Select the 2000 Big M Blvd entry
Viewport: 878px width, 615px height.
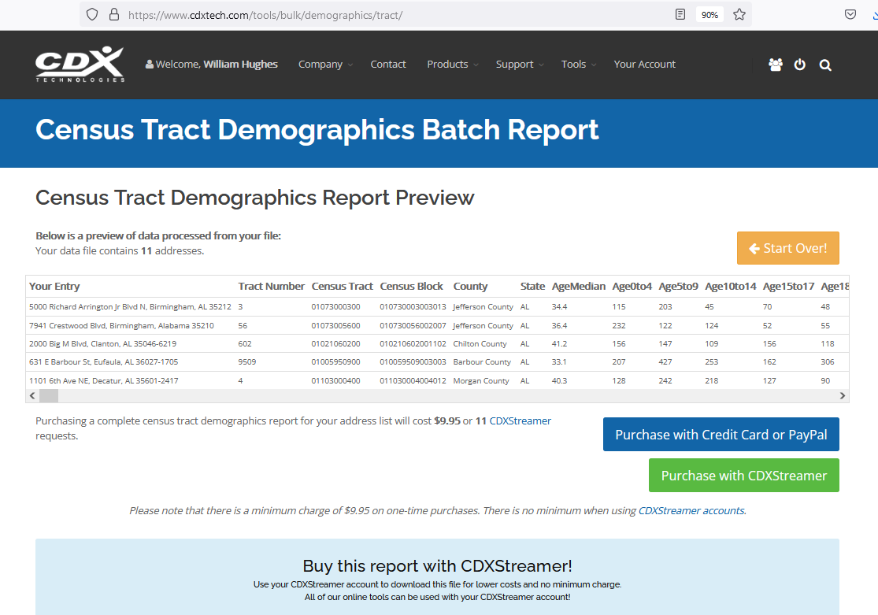102,344
